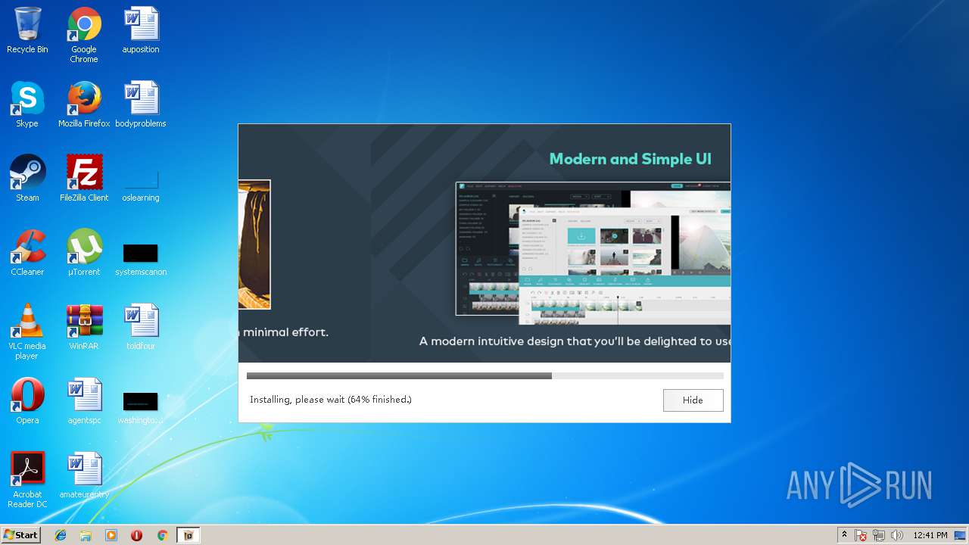The height and width of the screenshot is (545, 969).
Task: Open the µTorrent shortcut
Action: (84, 253)
